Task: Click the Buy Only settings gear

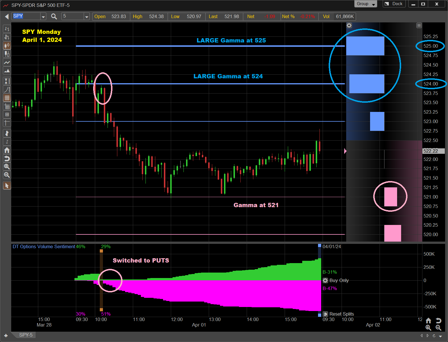Action: pyautogui.click(x=325, y=280)
